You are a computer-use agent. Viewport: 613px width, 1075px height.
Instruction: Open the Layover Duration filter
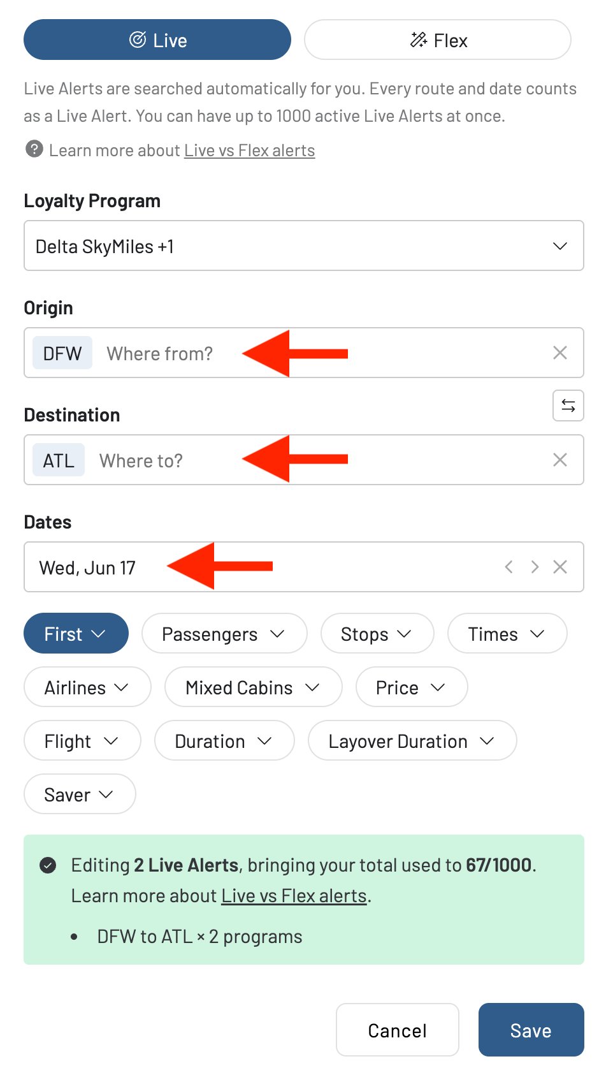coord(412,740)
